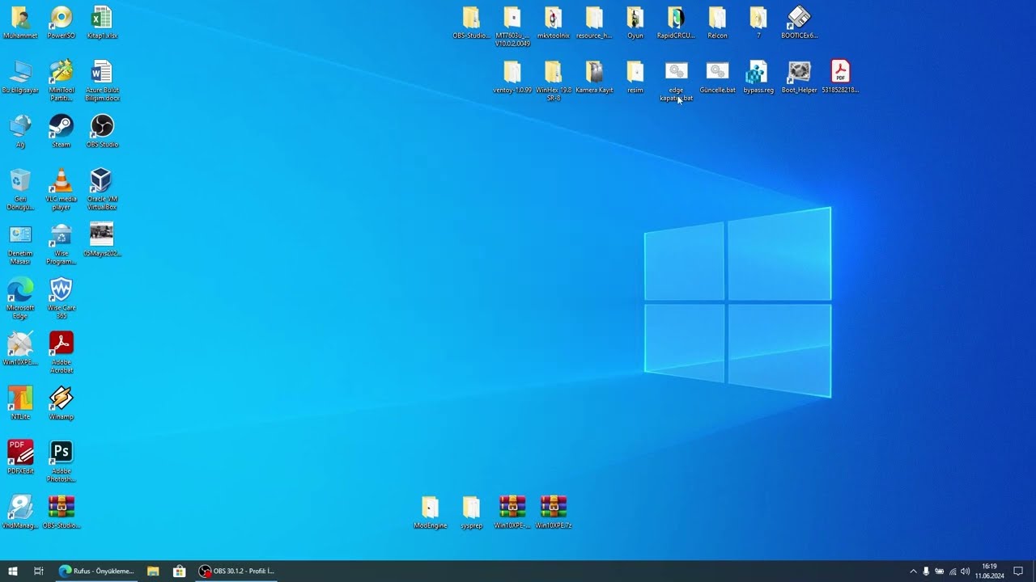
Task: Select the Win10XPE shortcut with wrench icon
Action: coord(20,348)
